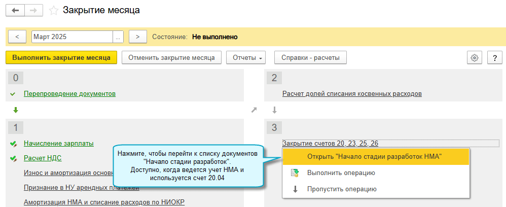
Task: Click Выполнить закрытие месяца button
Action: (61, 58)
